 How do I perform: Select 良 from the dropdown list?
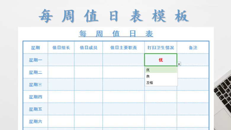tap(161, 76)
